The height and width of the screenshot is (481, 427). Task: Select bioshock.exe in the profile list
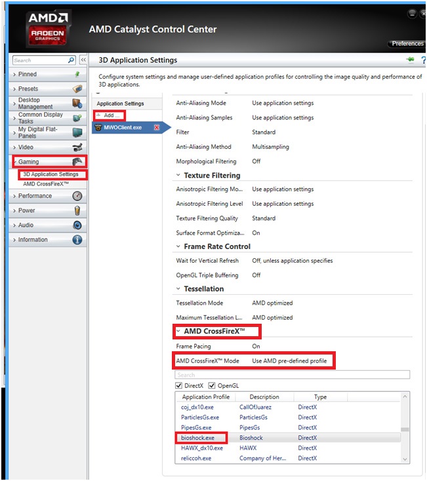(x=197, y=438)
